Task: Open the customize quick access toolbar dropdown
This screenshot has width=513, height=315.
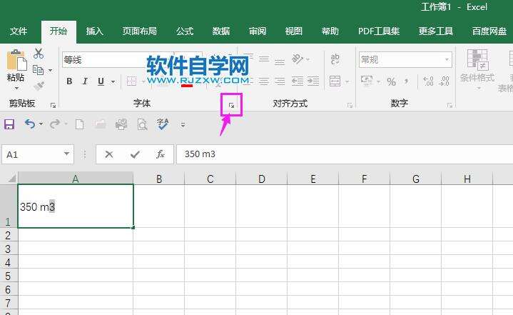Action: point(183,125)
